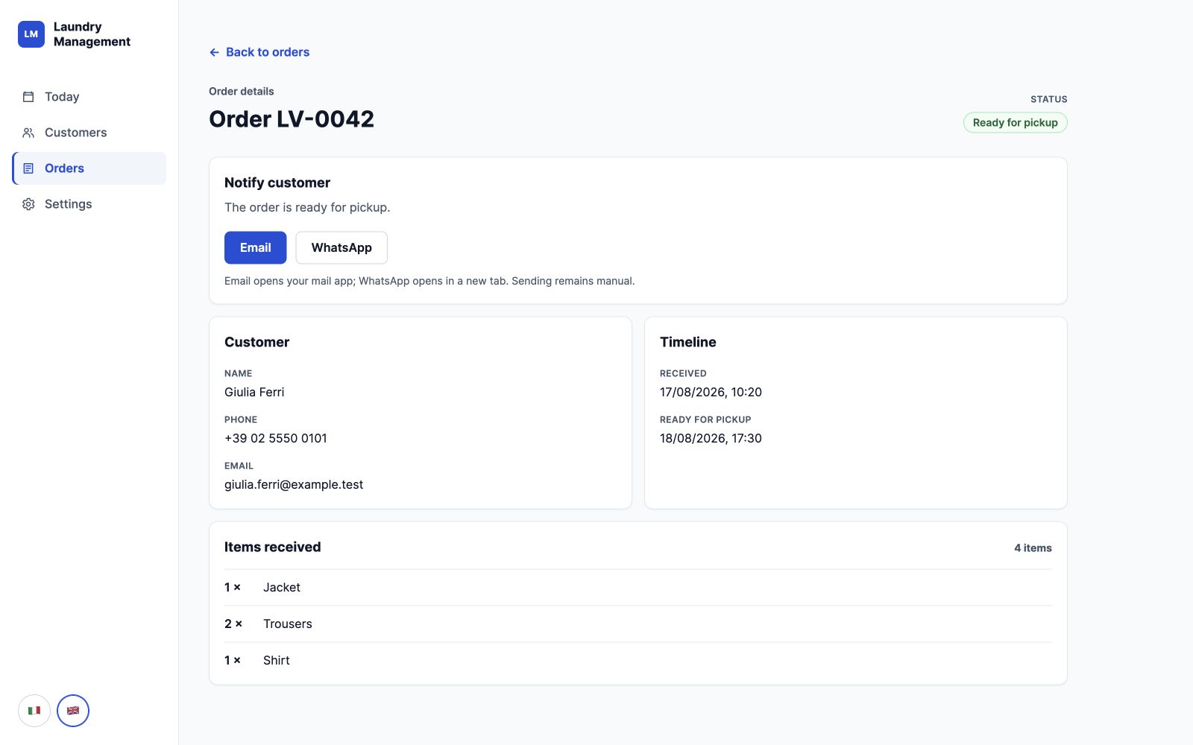Click the back arrow icon

point(214,52)
